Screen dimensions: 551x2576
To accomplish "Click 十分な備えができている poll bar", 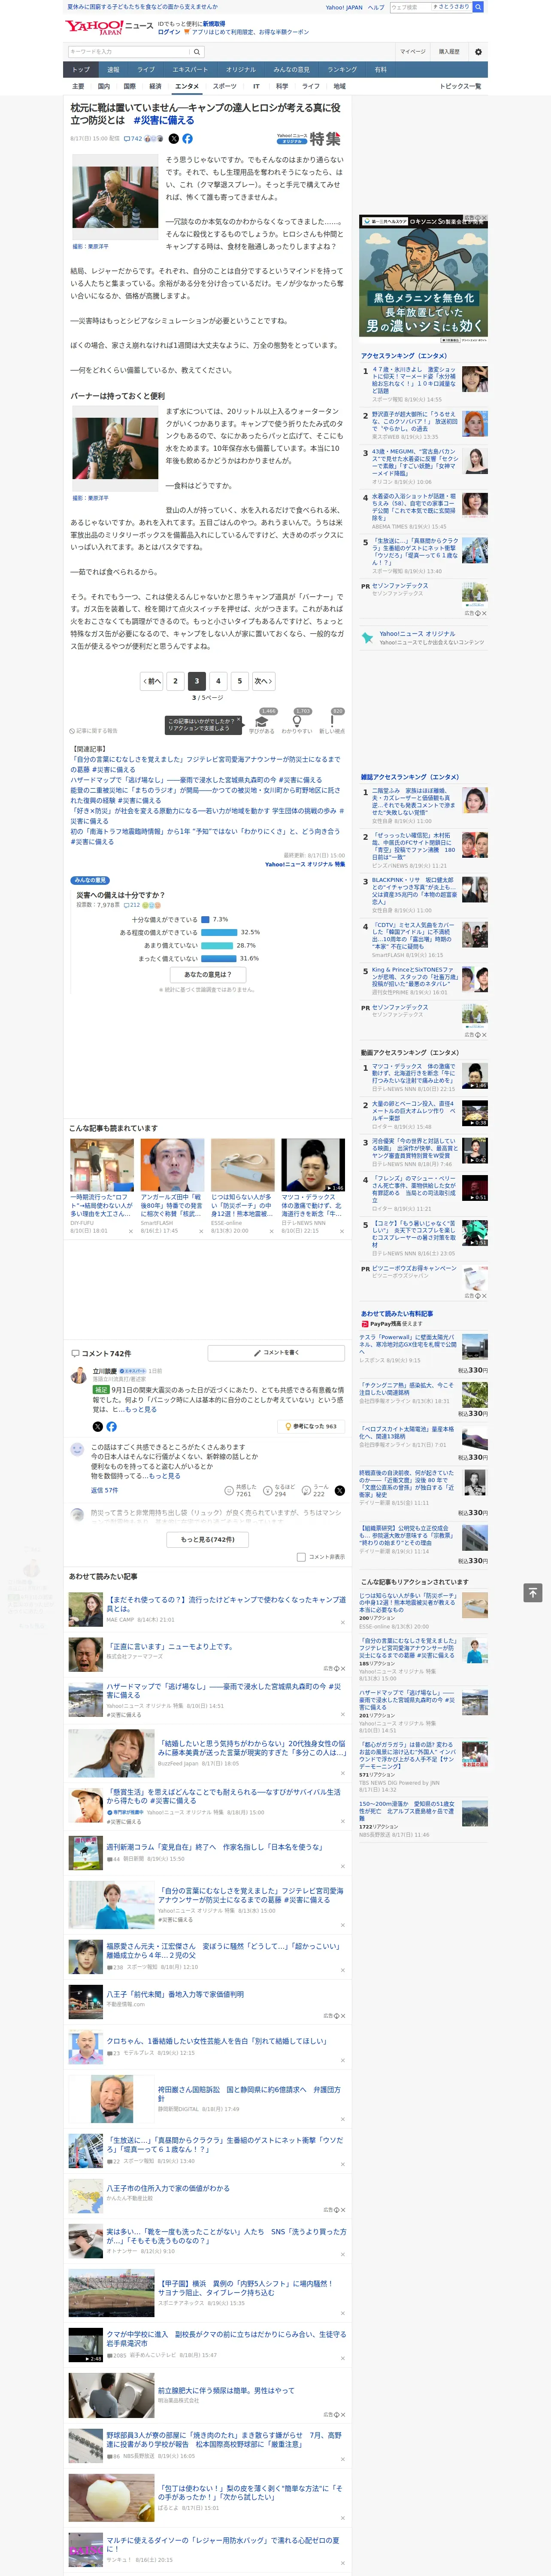I will [x=205, y=919].
